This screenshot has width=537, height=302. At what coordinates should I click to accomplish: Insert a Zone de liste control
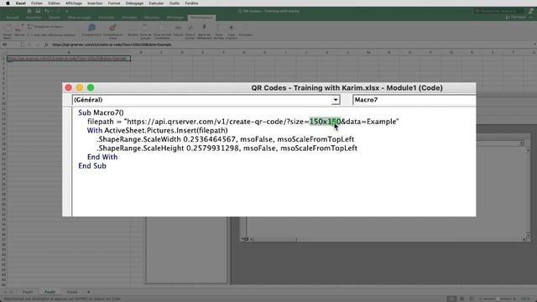coord(218,32)
